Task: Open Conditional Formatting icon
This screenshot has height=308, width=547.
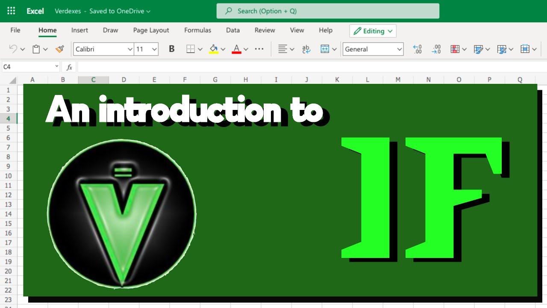Action: [x=455, y=49]
